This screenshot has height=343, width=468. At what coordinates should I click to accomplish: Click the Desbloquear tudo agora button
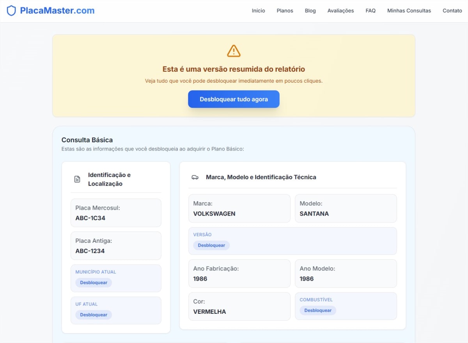pyautogui.click(x=234, y=99)
